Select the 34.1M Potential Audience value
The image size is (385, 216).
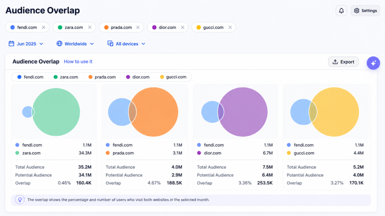[85, 175]
